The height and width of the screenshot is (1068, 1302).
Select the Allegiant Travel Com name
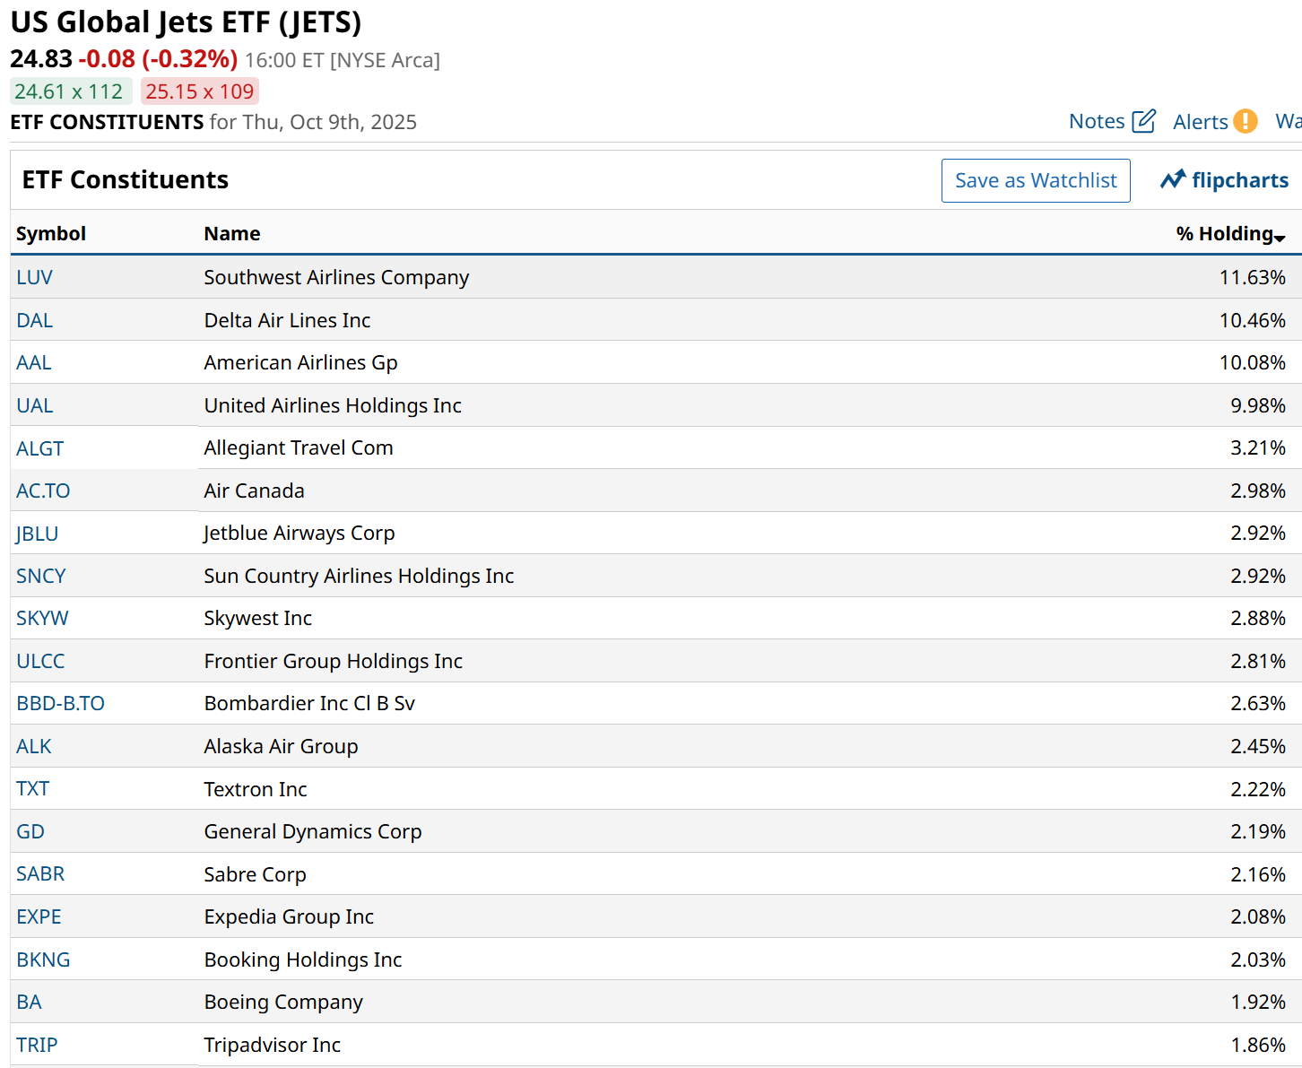pos(299,448)
